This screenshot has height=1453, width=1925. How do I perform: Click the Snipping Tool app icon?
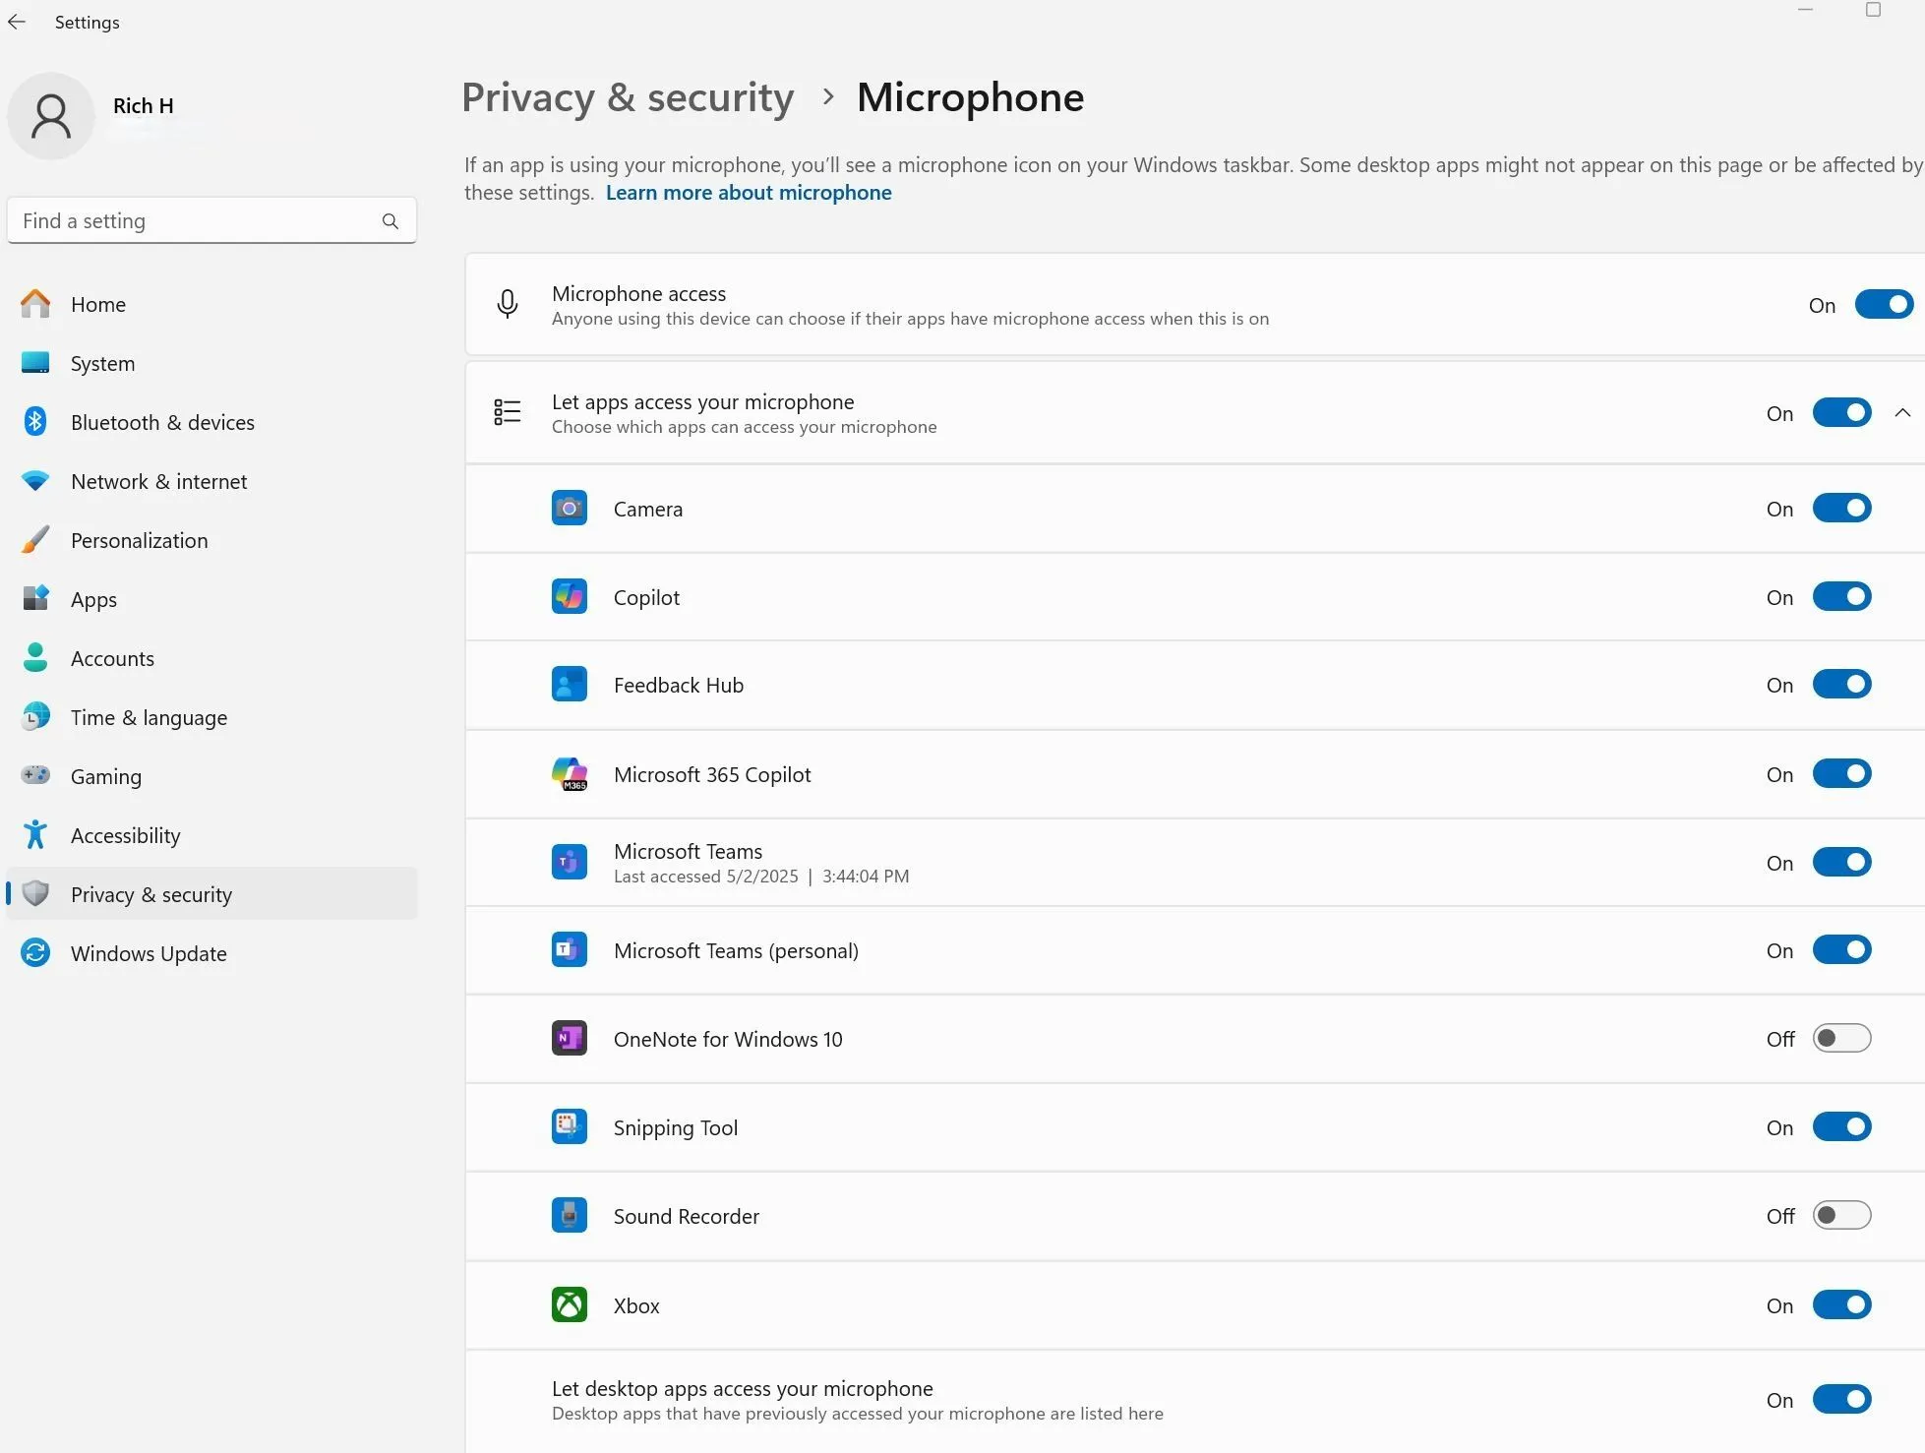569,1126
